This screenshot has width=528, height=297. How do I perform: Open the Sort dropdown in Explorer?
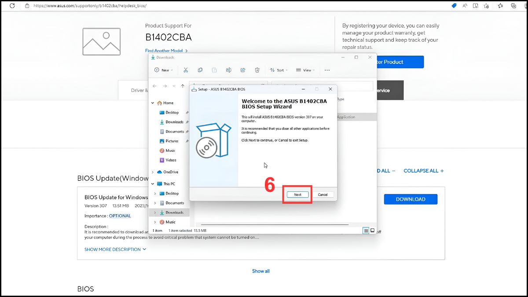click(278, 70)
